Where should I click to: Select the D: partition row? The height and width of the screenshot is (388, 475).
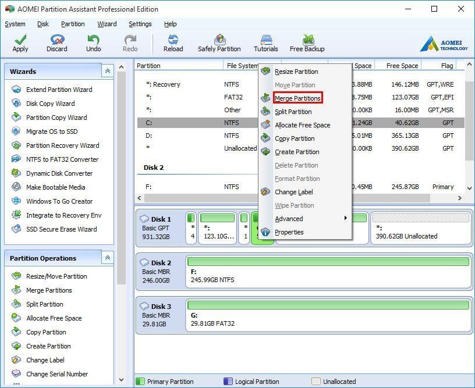pyautogui.click(x=300, y=136)
